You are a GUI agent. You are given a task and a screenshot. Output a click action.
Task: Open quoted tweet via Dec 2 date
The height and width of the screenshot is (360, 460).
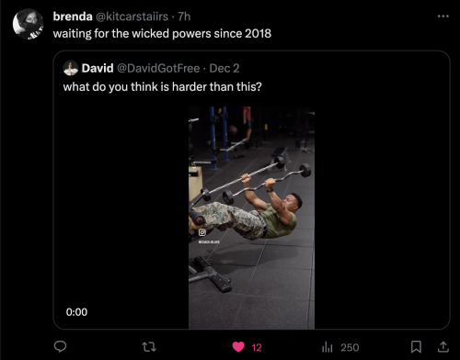224,68
